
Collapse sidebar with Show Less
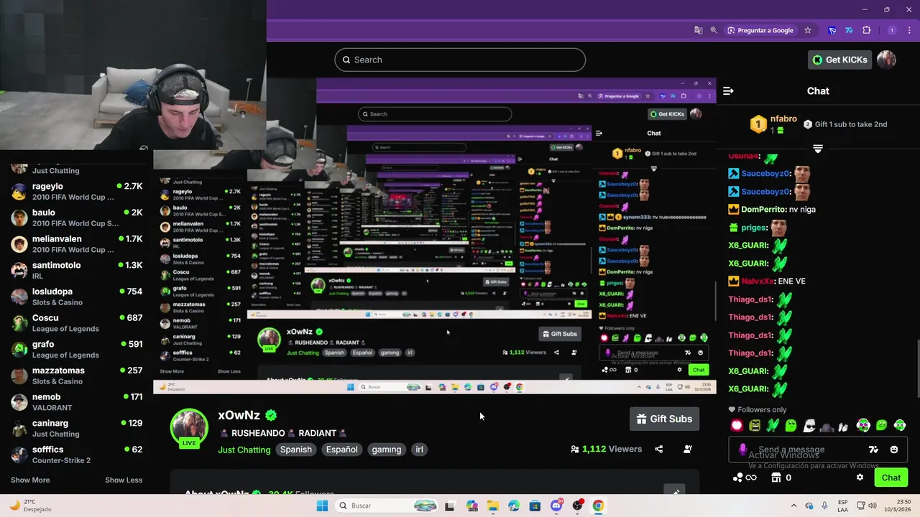[x=124, y=480]
